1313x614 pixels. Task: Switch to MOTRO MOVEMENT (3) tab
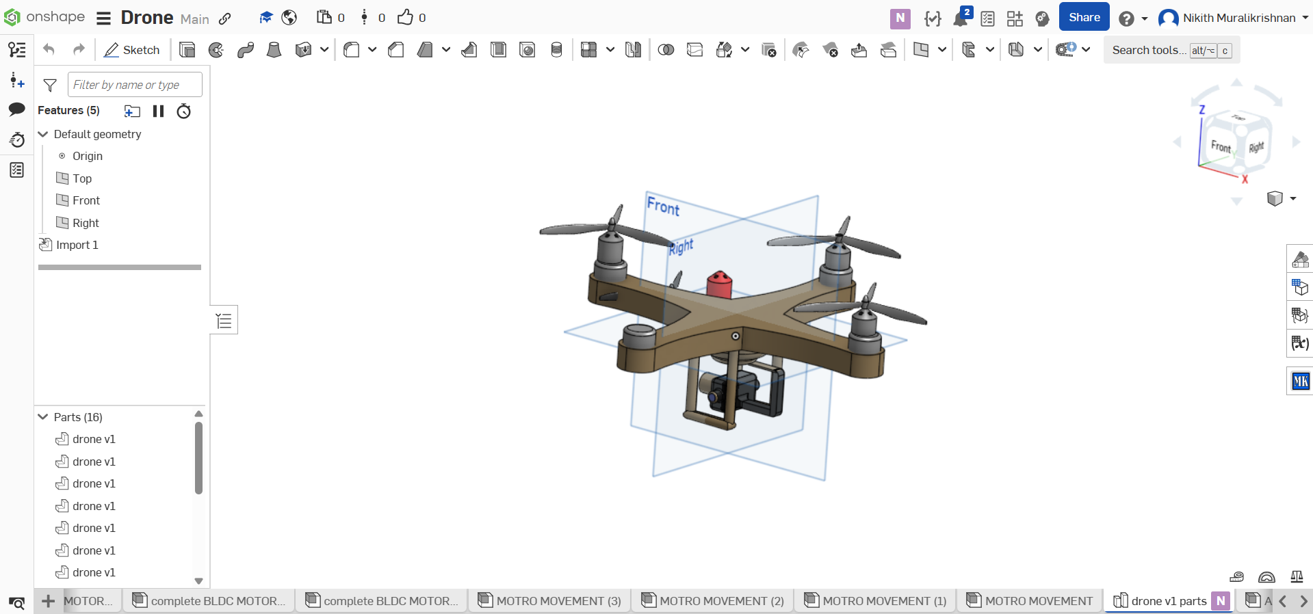point(549,601)
